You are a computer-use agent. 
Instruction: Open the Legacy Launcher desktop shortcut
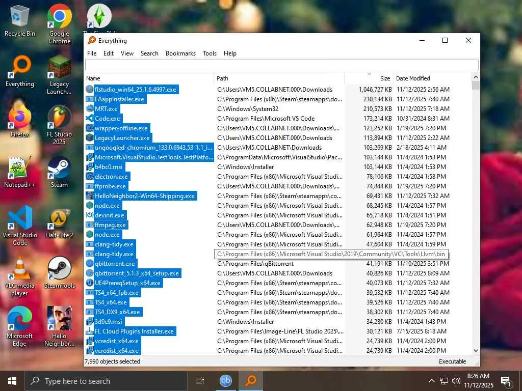59,75
